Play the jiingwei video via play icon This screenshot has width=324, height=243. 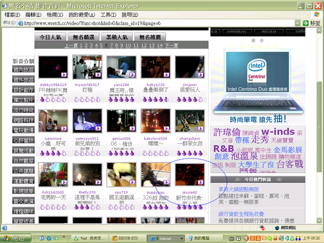click(200, 74)
